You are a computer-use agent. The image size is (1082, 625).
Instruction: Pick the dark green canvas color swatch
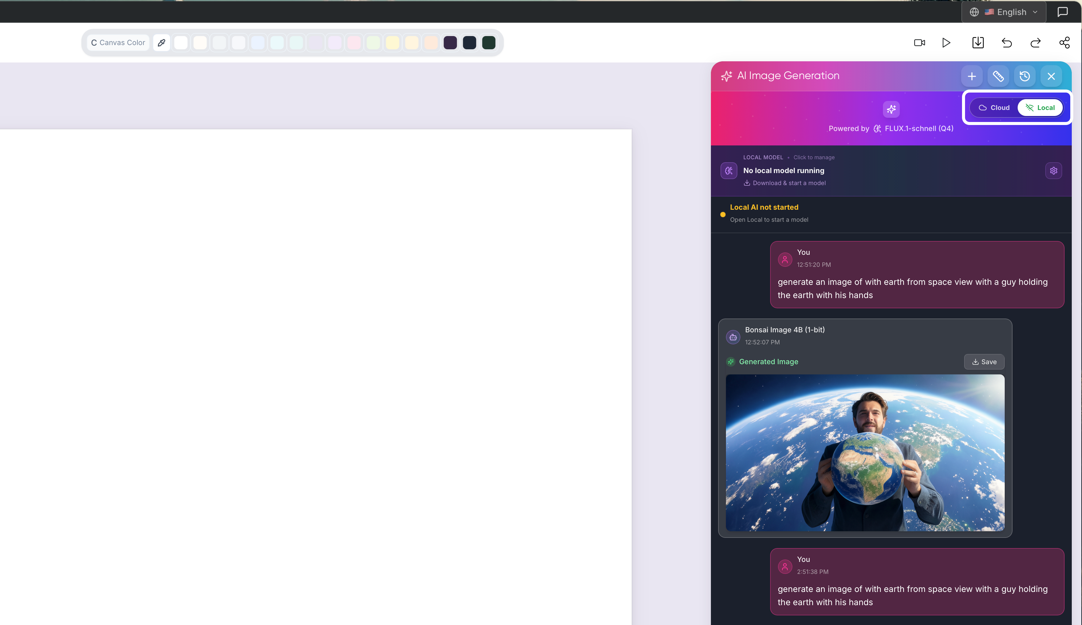coord(489,42)
